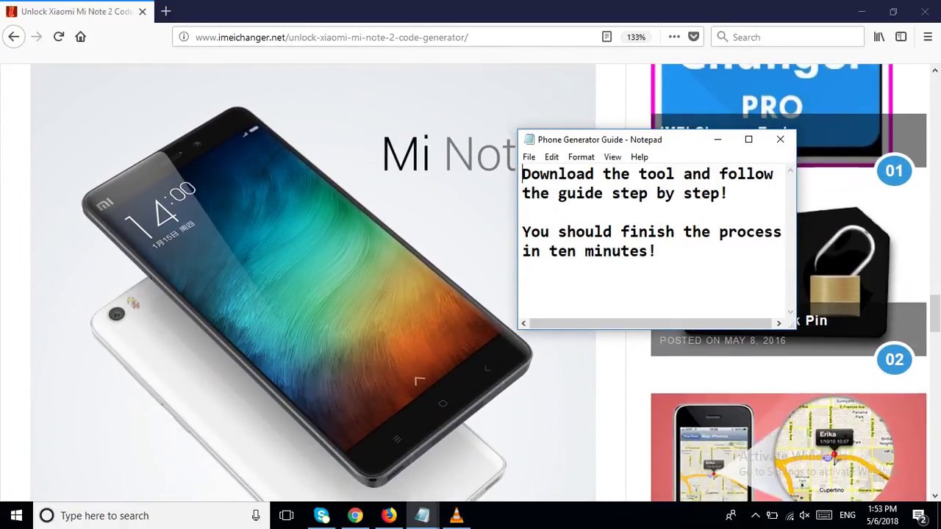Click 'in ten minutes!' in the Notepad text
Screen dimensions: 941x529
click(x=589, y=251)
